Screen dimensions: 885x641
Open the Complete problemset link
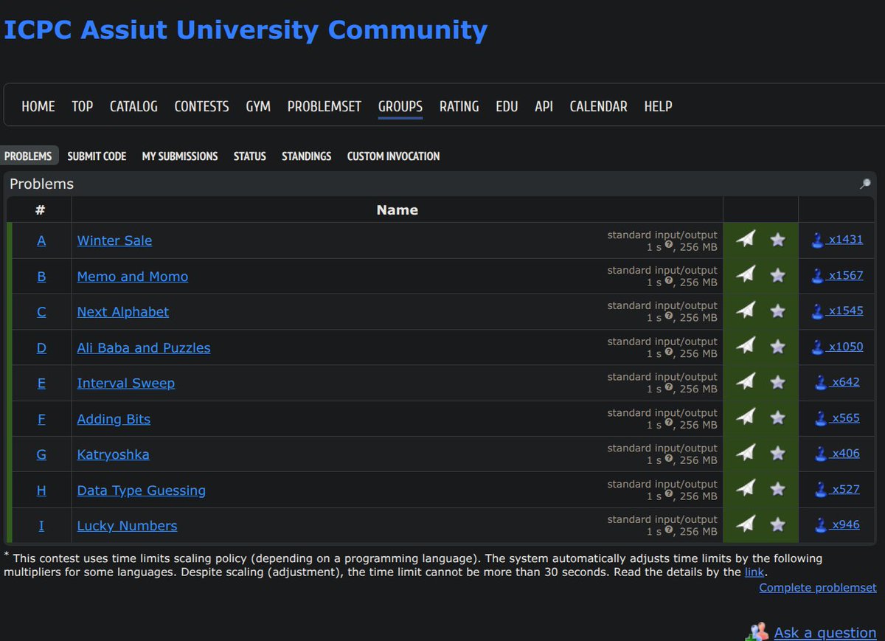pos(818,587)
